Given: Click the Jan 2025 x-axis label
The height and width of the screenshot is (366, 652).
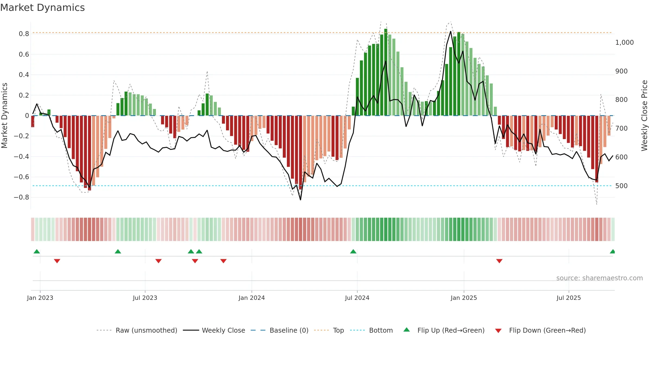Looking at the screenshot, I should coord(464,298).
